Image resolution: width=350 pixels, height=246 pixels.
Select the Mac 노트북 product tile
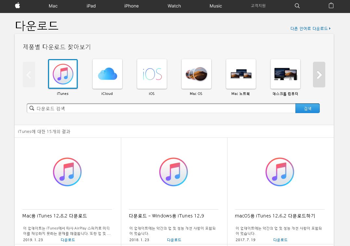(241, 74)
